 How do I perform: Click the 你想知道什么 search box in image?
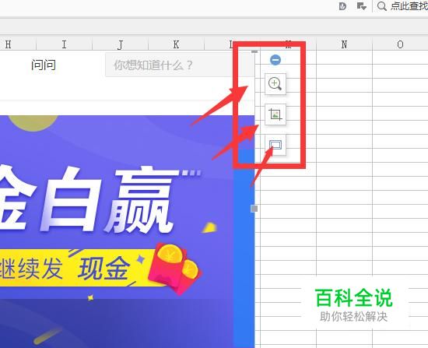[x=180, y=65]
